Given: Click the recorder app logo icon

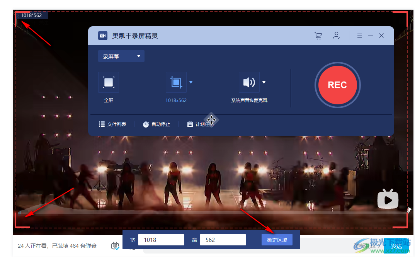Looking at the screenshot, I should click(103, 36).
